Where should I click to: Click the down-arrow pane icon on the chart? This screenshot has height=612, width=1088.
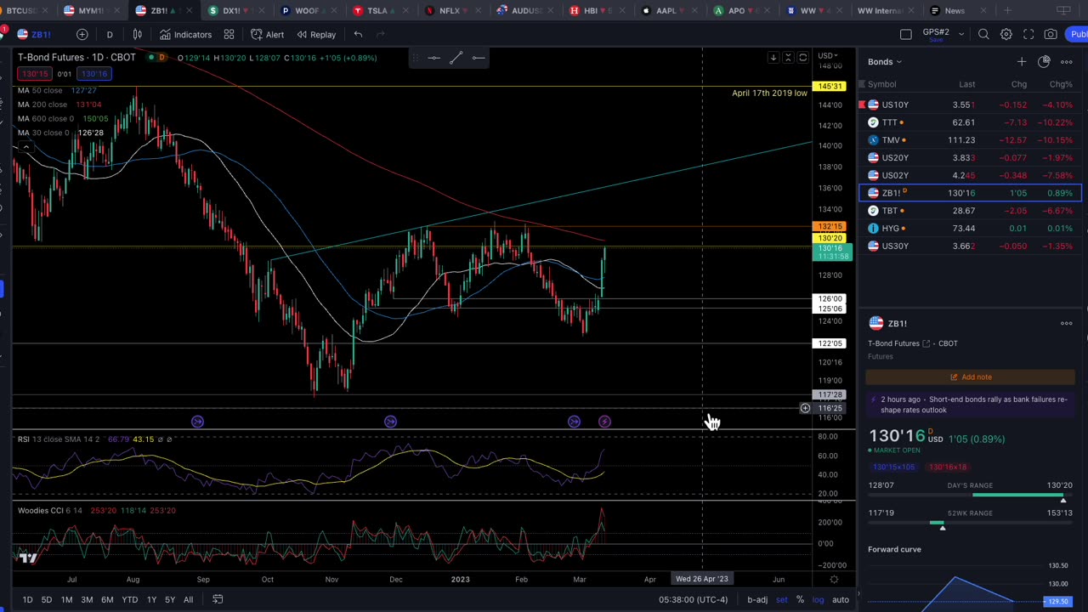pyautogui.click(x=773, y=58)
